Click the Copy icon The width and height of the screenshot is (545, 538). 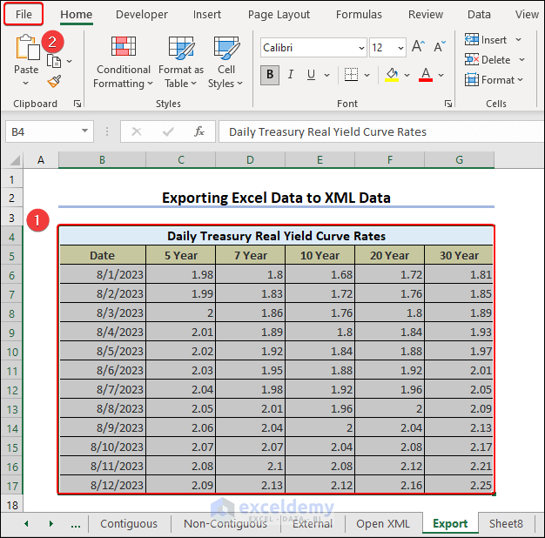pos(55,61)
